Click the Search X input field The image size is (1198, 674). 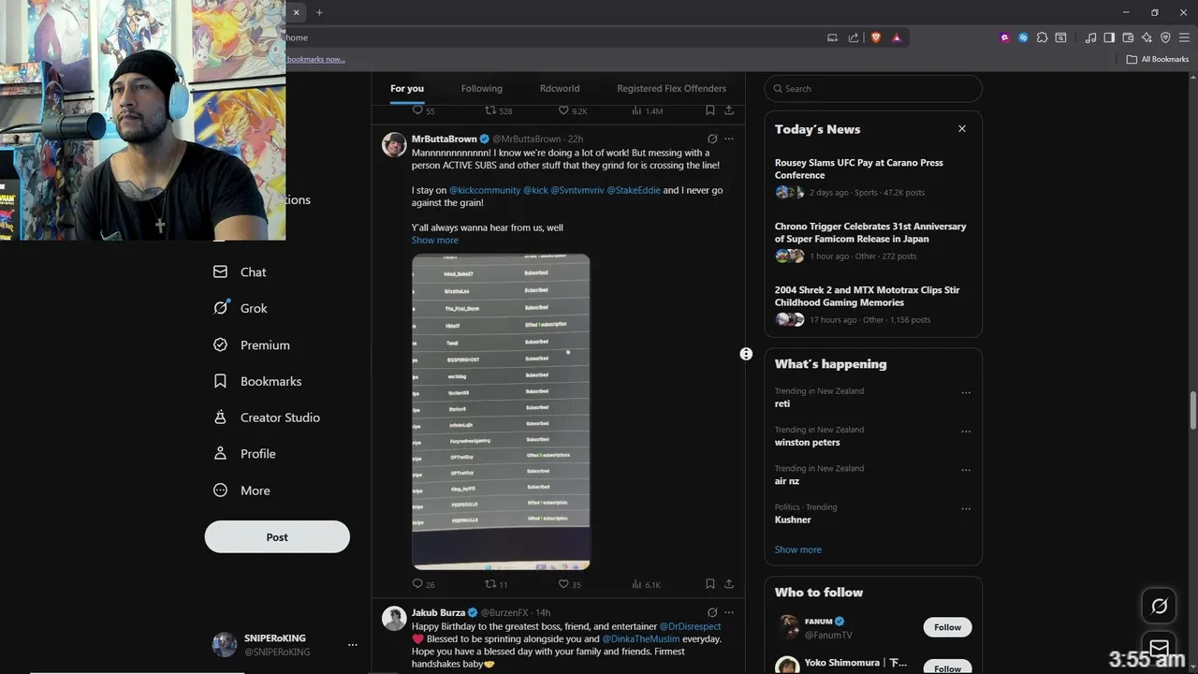pos(873,89)
